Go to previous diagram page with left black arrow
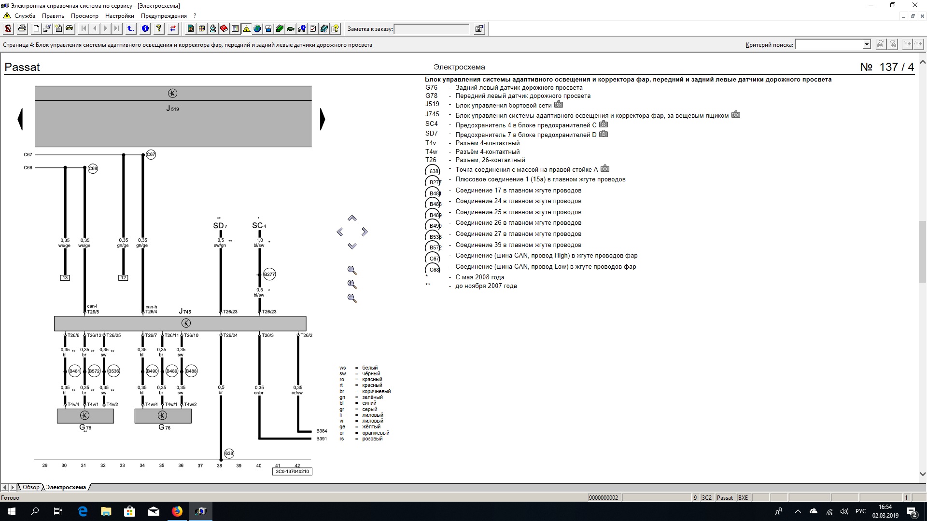This screenshot has width=927, height=521. [x=20, y=119]
